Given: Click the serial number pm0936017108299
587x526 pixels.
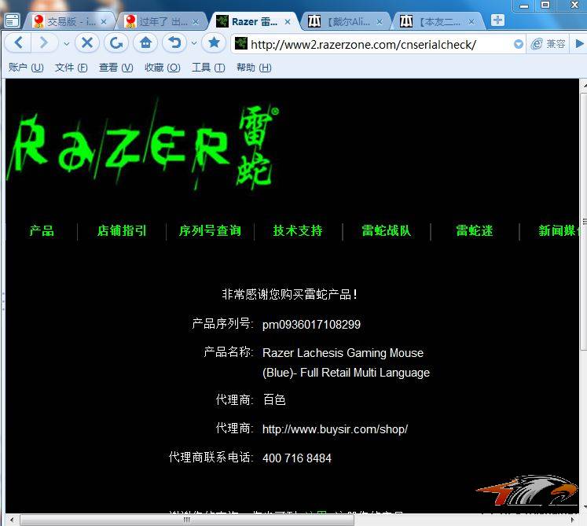Looking at the screenshot, I should (311, 325).
